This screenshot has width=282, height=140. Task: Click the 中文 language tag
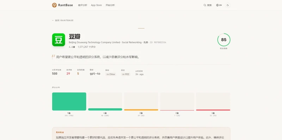point(125,74)
